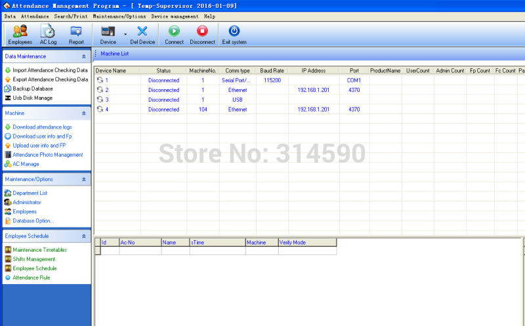This screenshot has height=326, width=525.
Task: Click Attendance Photo Management link
Action: point(48,155)
